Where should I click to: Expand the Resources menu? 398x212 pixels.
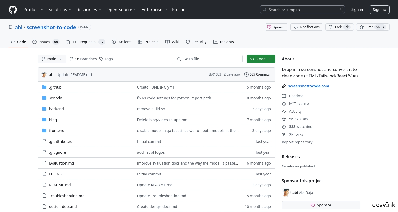click(89, 10)
